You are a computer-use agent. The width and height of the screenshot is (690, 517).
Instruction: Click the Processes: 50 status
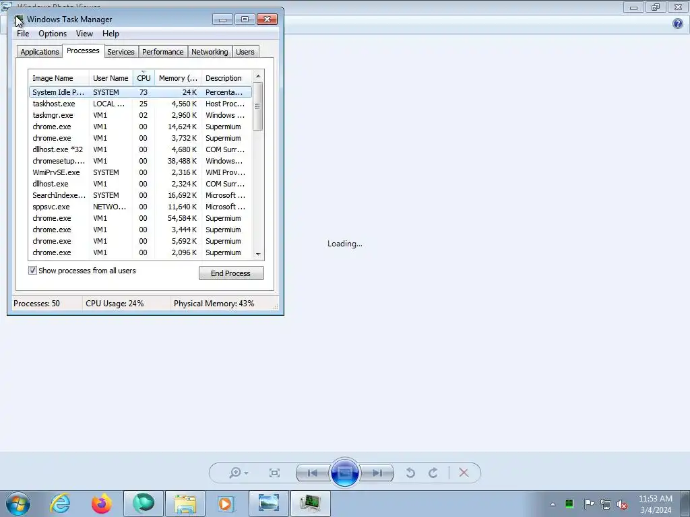(x=36, y=304)
